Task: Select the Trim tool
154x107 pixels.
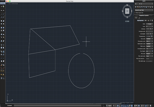Action: click(x=1, y=58)
